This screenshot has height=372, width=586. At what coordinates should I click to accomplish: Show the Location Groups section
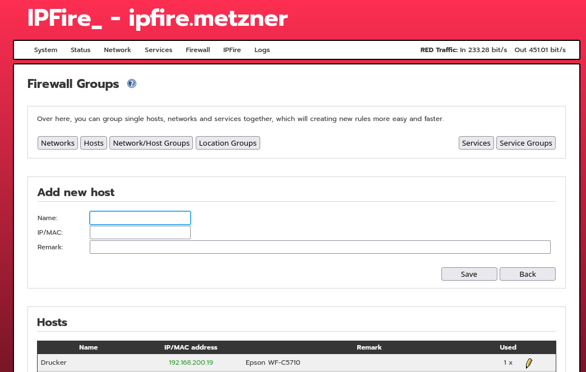pos(228,143)
